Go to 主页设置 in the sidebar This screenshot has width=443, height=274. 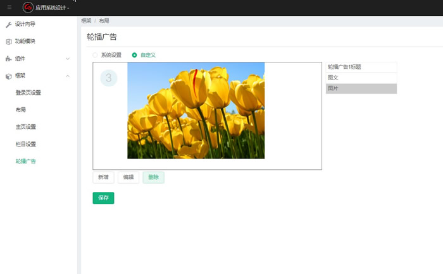(25, 127)
